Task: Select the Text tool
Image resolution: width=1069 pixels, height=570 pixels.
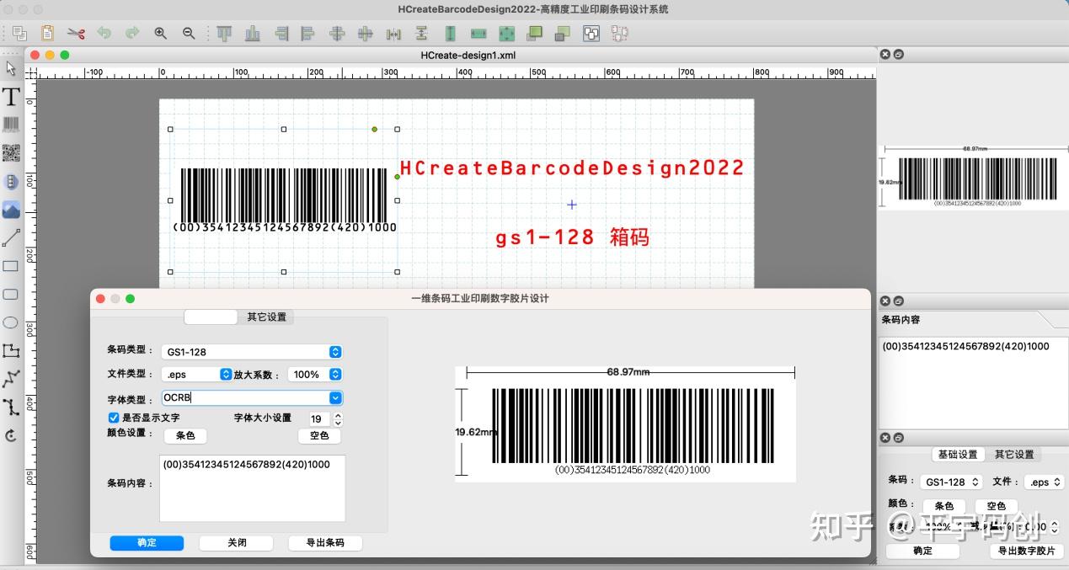Action: click(11, 96)
